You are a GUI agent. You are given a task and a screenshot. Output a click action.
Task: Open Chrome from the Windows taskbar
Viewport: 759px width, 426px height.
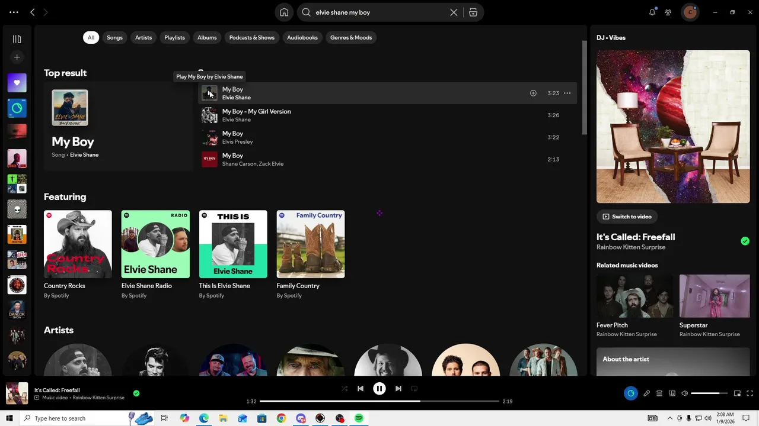281,418
